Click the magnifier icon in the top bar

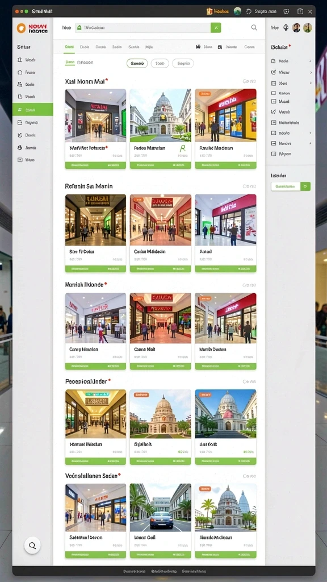point(254,27)
